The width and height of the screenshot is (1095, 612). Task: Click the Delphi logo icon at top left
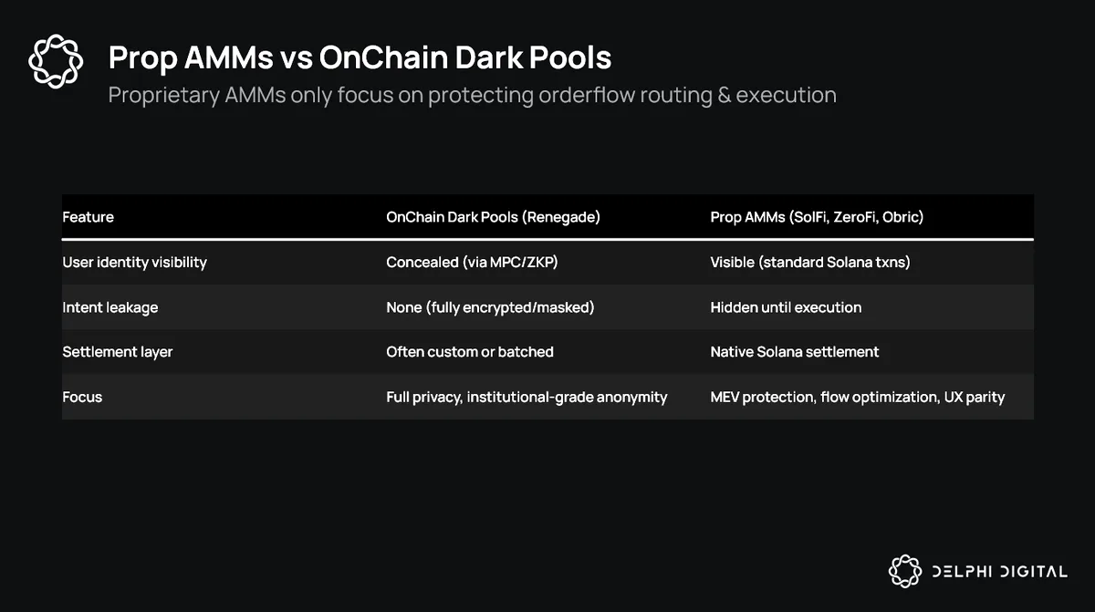pyautogui.click(x=56, y=61)
